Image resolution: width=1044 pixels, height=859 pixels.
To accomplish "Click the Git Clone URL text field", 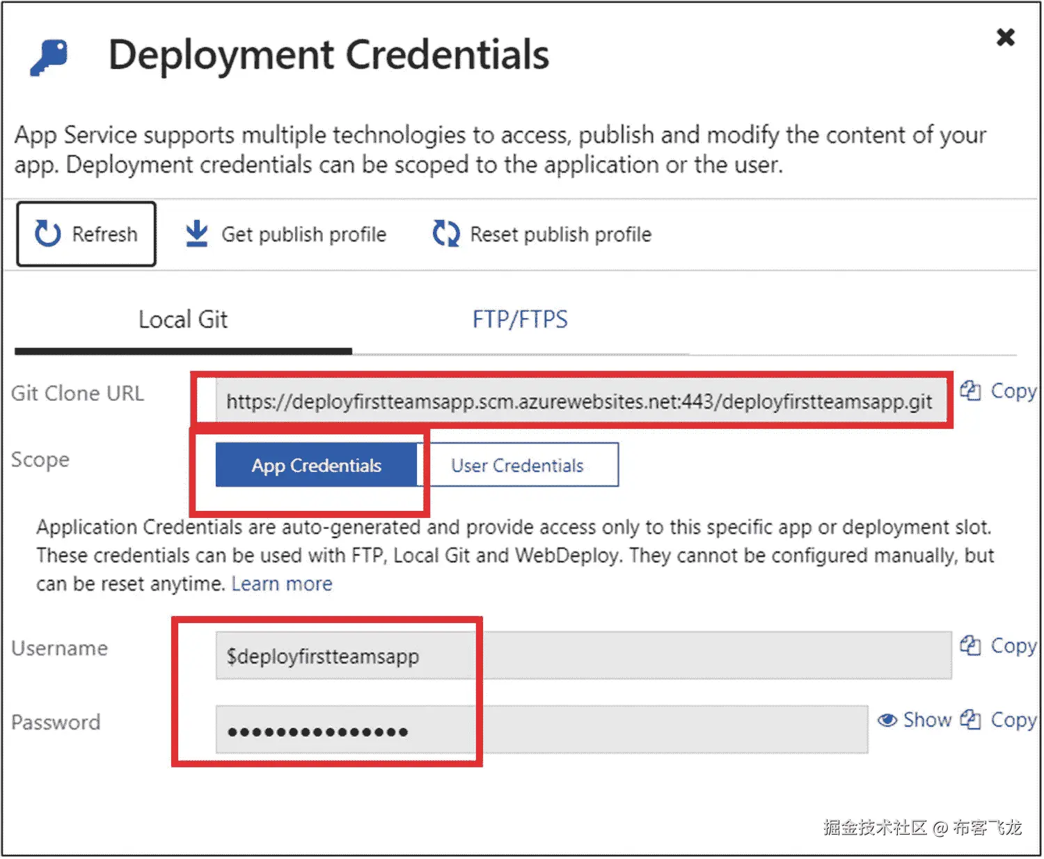I will [x=579, y=402].
